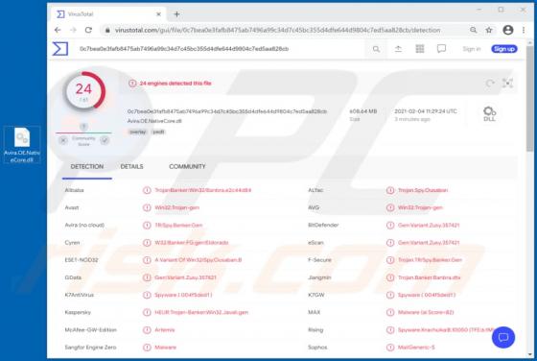Click the GData engine name
Image resolution: width=537 pixels, height=361 pixels.
(73, 277)
